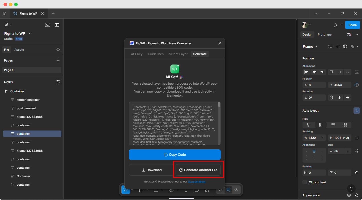
Task: Close the FigWP plugin dialog
Action: (220, 43)
